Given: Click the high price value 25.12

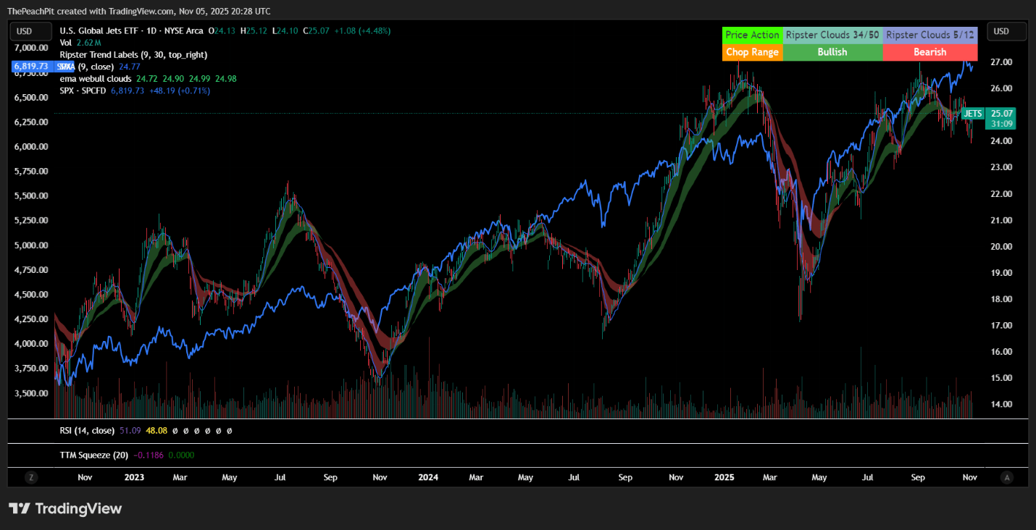Looking at the screenshot, I should click(257, 31).
